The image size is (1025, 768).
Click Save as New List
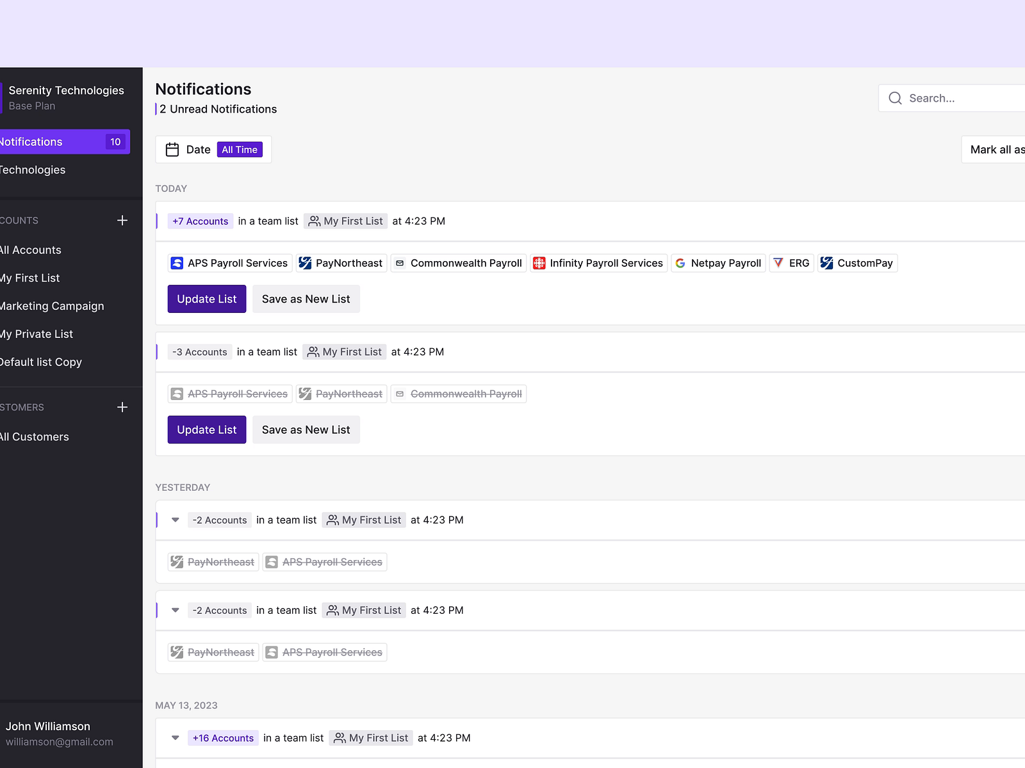[x=306, y=299]
